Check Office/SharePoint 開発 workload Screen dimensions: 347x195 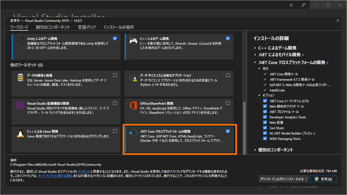point(228,103)
